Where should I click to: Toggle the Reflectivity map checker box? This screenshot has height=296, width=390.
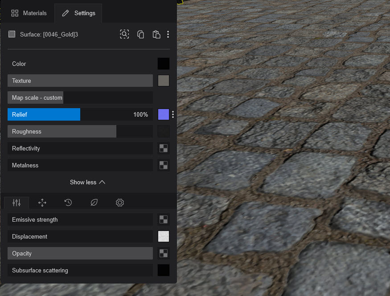[x=164, y=148]
